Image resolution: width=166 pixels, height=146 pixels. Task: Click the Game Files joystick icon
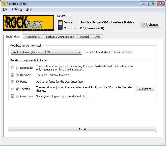click(17, 96)
